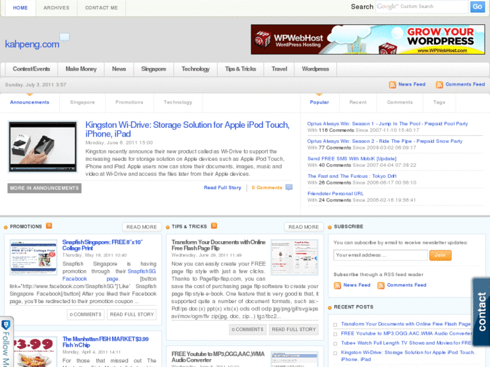Open Read Full Story for Kingston Wi-Drive
Image resolution: width=490 pixels, height=367 pixels.
tap(222, 188)
